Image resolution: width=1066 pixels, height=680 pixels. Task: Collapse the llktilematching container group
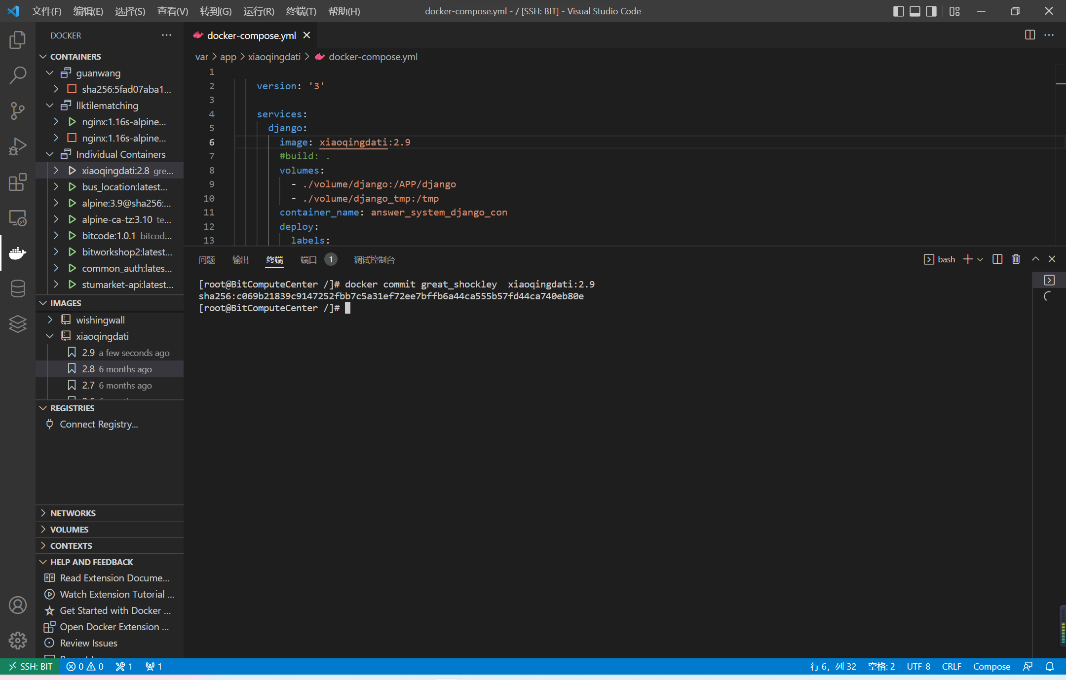(x=49, y=106)
